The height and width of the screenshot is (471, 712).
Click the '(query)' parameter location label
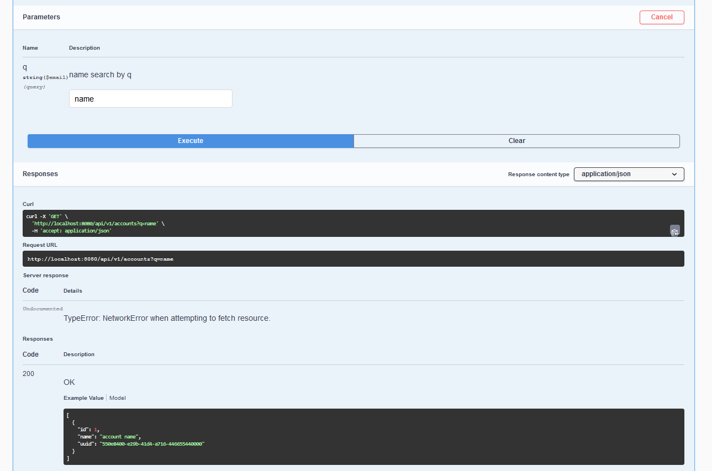click(x=34, y=87)
